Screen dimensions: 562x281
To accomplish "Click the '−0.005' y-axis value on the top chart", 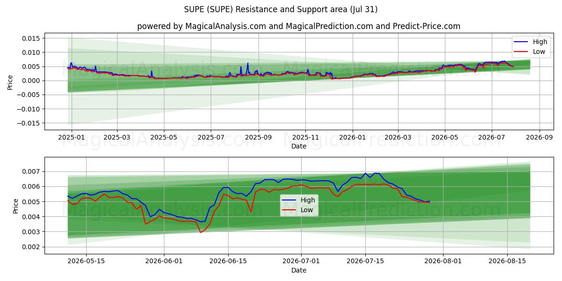I will coord(30,95).
